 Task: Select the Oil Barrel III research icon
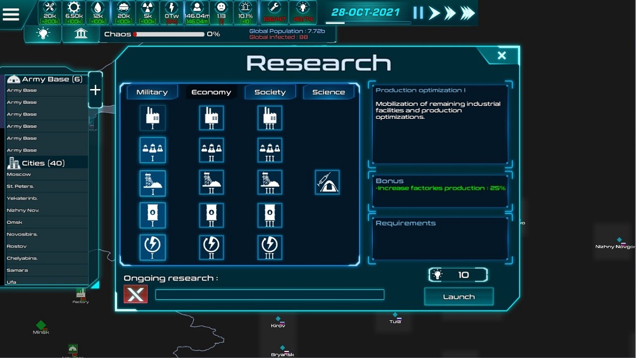270,215
